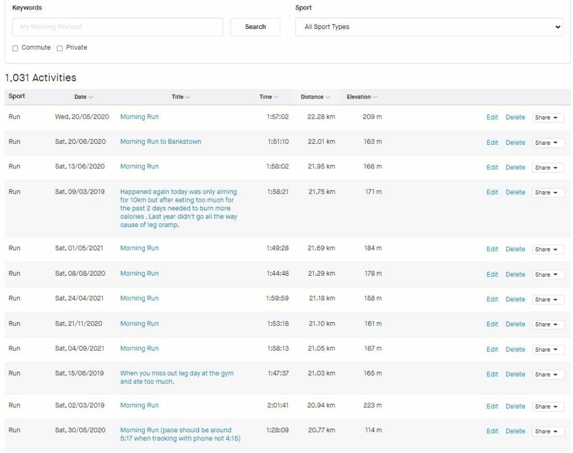The height and width of the screenshot is (453, 573).
Task: Enable the Commute filter
Action: point(15,48)
